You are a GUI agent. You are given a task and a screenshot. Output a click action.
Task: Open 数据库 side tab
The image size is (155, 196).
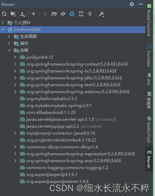click(149, 100)
